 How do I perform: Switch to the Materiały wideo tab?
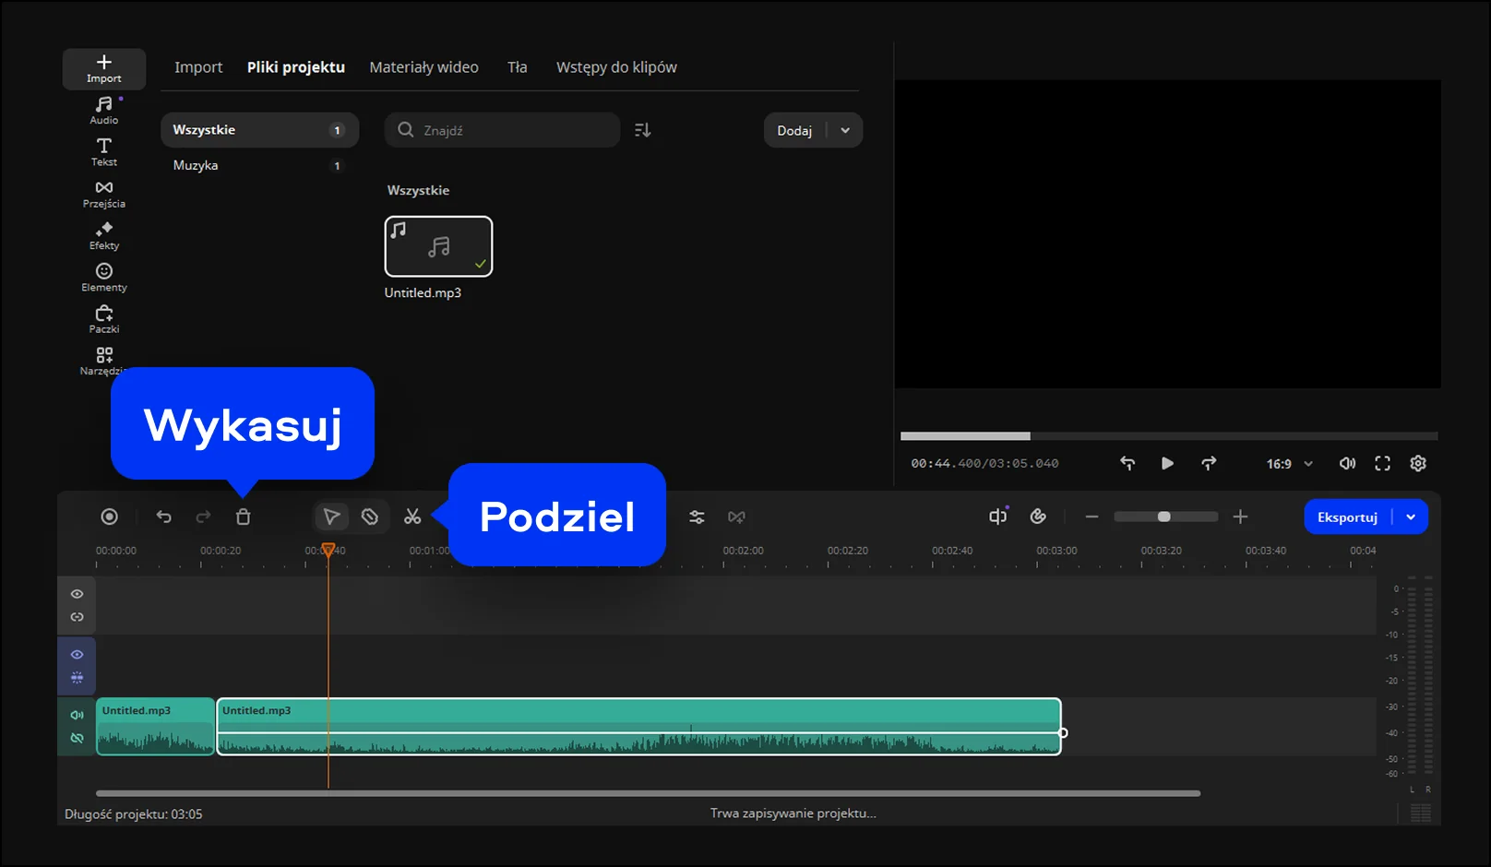coord(423,67)
